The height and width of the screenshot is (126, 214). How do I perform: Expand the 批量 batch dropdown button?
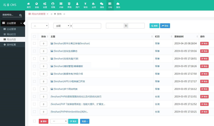84,121
